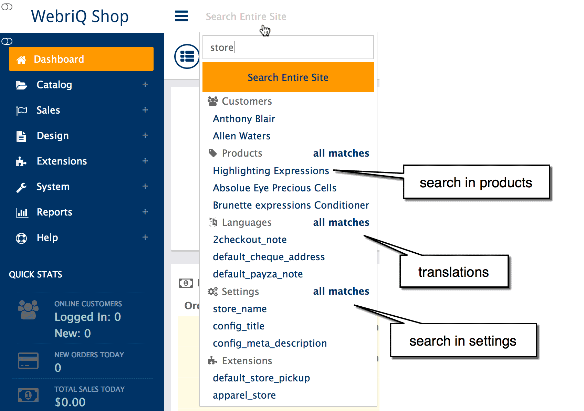Click the Dashboard home icon

(x=21, y=60)
